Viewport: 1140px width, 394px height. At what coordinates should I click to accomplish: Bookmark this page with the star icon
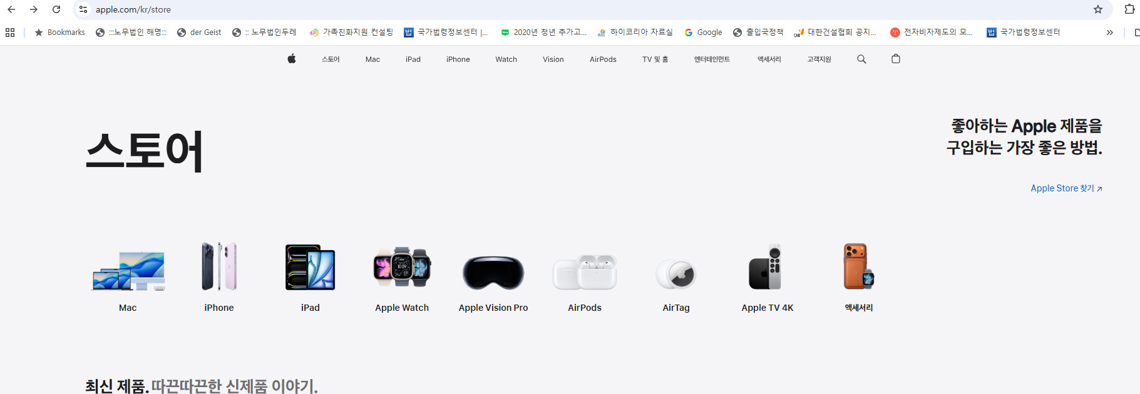[1098, 9]
